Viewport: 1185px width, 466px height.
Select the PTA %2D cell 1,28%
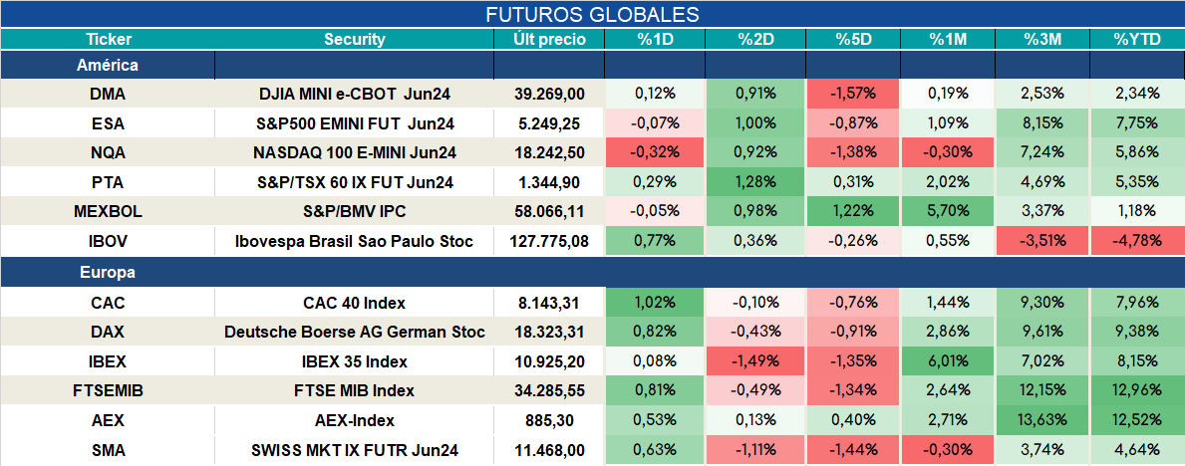click(x=755, y=182)
